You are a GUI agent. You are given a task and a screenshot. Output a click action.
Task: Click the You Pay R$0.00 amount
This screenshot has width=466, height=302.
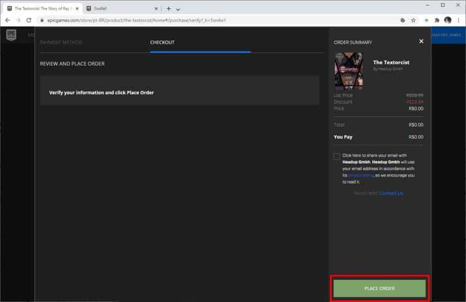click(416, 137)
